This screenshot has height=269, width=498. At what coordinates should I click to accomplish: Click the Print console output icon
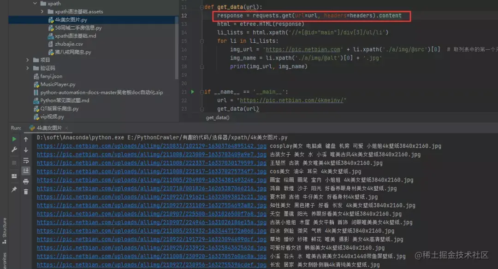pos(26,181)
